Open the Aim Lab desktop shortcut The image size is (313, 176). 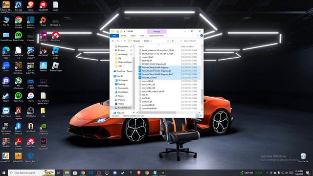(x=19, y=6)
